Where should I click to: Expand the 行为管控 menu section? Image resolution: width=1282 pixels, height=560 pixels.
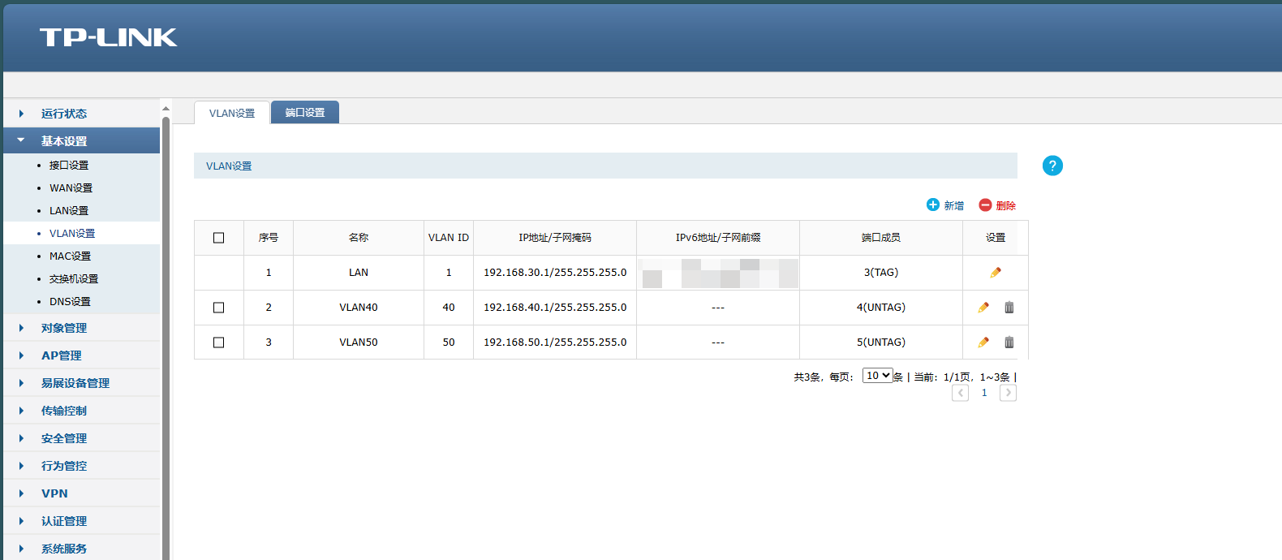pyautogui.click(x=81, y=466)
